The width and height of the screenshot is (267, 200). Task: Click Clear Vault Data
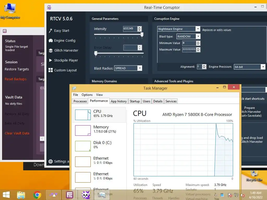(x=17, y=133)
